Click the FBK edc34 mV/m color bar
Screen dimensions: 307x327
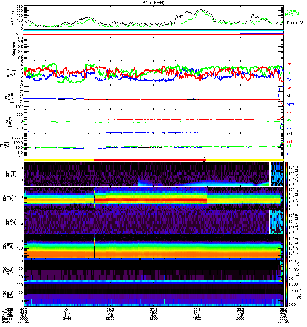coord(286,270)
